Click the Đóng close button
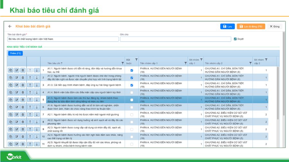This screenshot has height=162, width=289. [x=275, y=27]
